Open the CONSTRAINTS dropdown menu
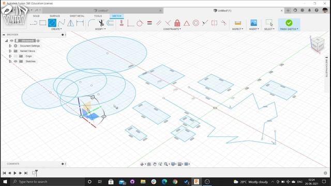 click(172, 29)
